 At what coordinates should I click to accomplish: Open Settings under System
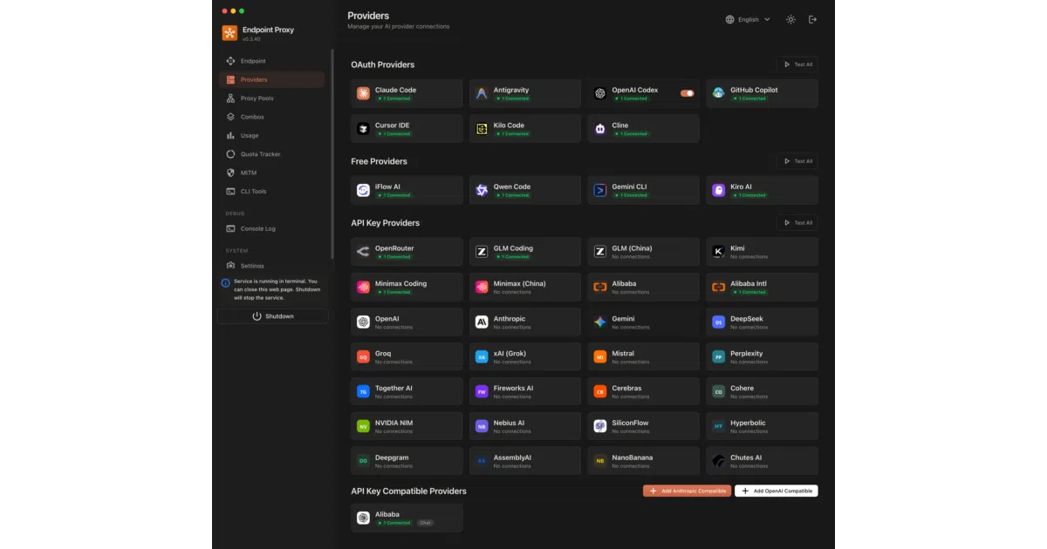point(271,266)
